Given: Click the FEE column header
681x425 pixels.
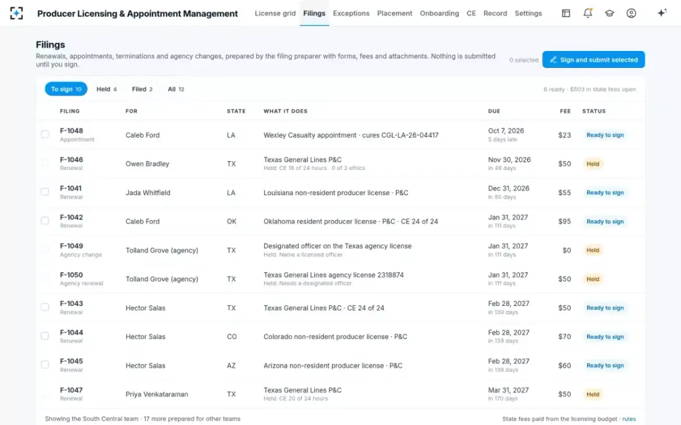Looking at the screenshot, I should click(565, 111).
